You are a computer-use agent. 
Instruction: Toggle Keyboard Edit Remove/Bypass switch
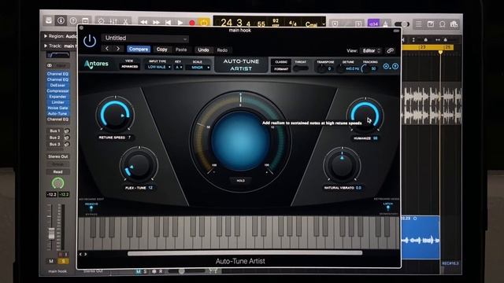tap(91, 208)
